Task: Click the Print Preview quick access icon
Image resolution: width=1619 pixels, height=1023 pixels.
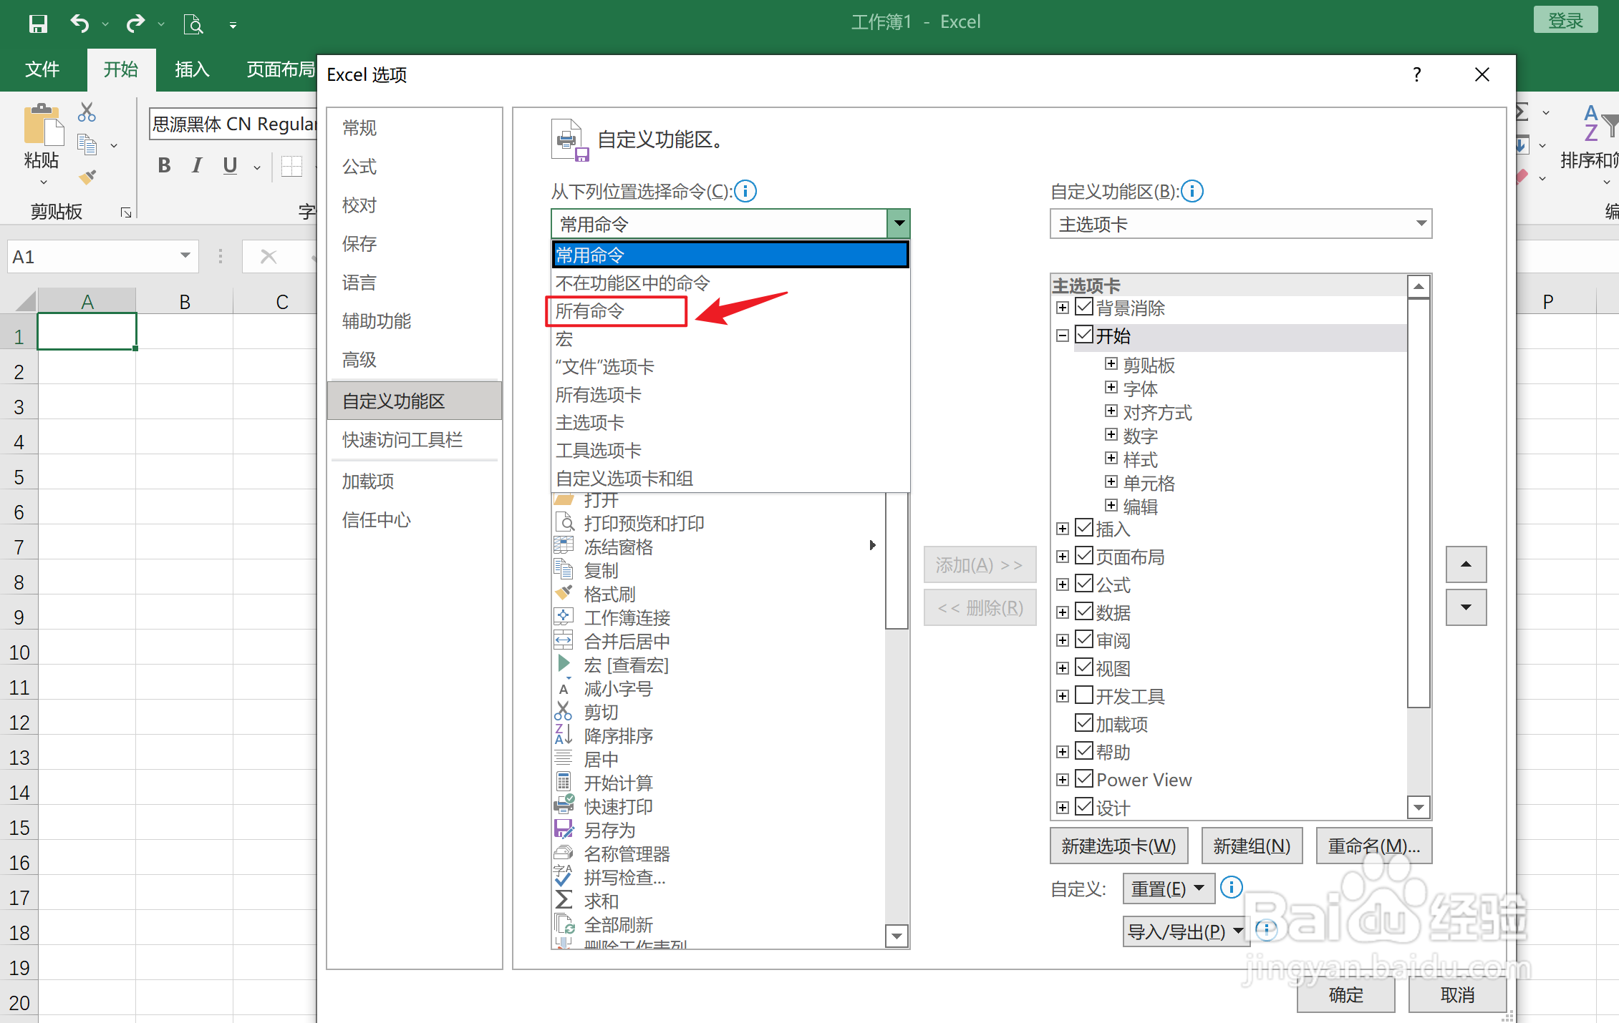Action: click(192, 24)
